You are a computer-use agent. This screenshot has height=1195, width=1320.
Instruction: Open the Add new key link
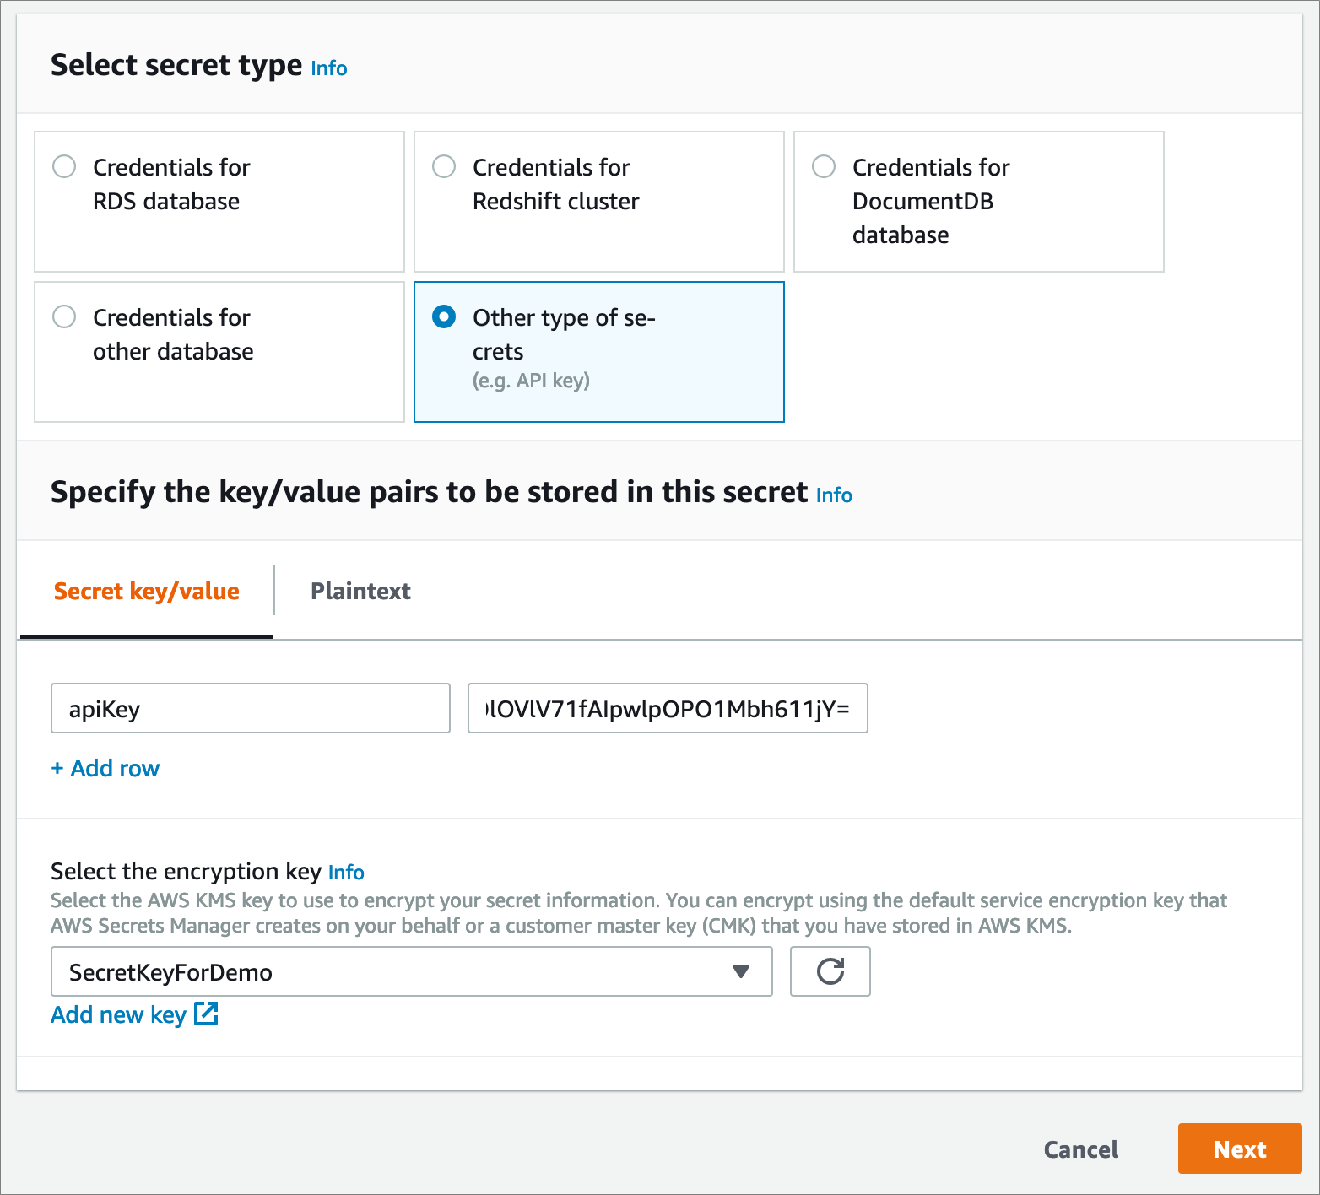[118, 1014]
